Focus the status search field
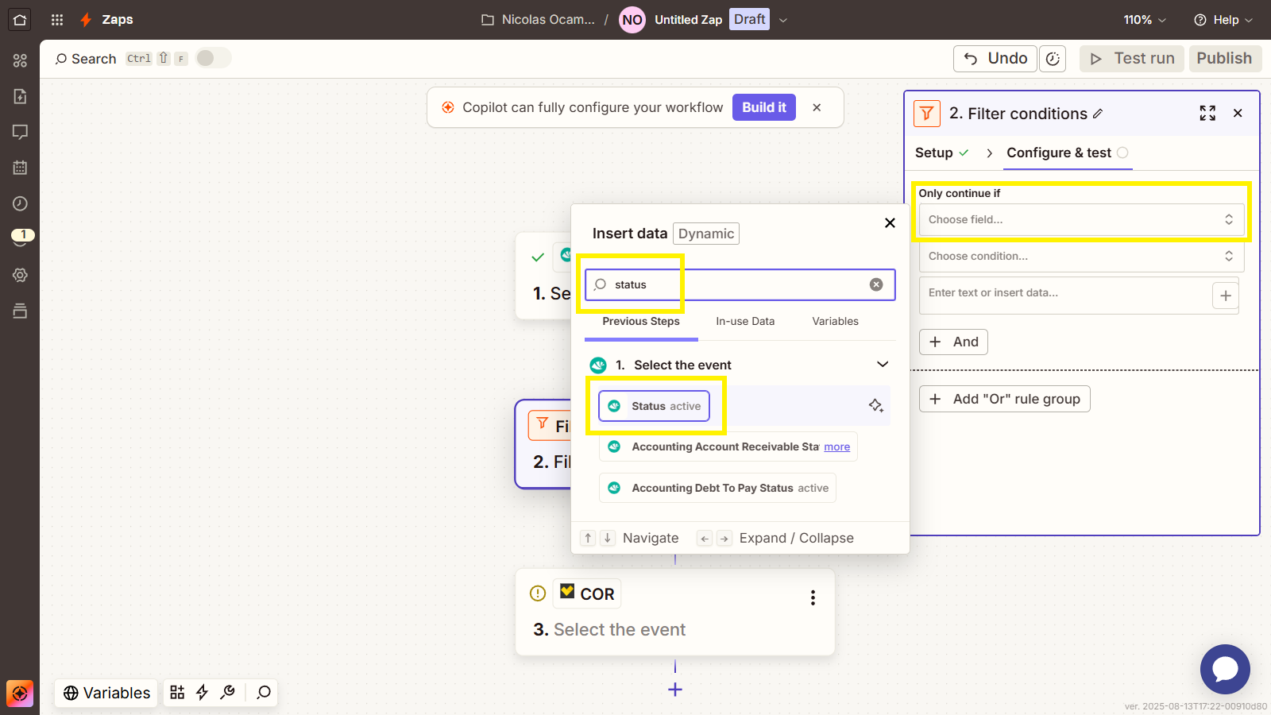1271x715 pixels. [x=740, y=284]
